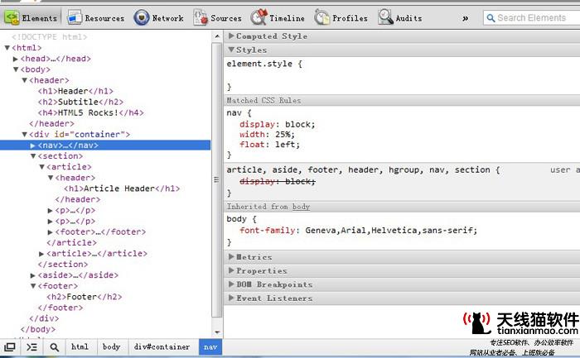Open the Audits panel icon
The width and height of the screenshot is (580, 358).
tap(385, 17)
